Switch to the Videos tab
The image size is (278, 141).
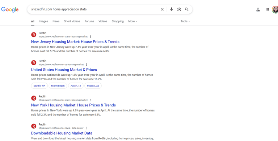(x=103, y=21)
